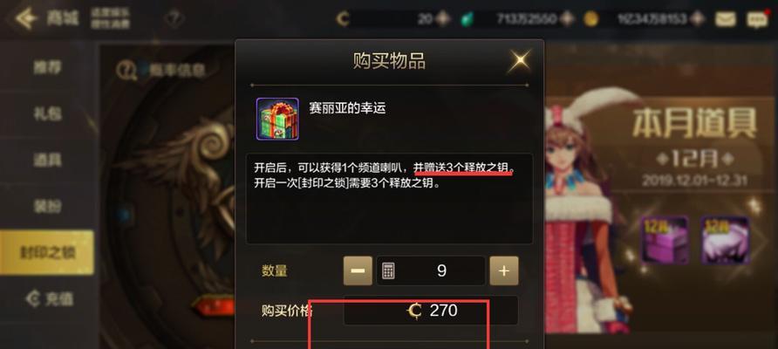
Task: Click the back arrow next to 商城
Action: (x=26, y=18)
